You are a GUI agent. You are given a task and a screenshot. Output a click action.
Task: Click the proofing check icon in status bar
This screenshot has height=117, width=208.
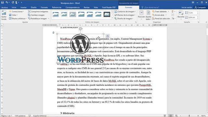pyautogui.click(x=30, y=116)
